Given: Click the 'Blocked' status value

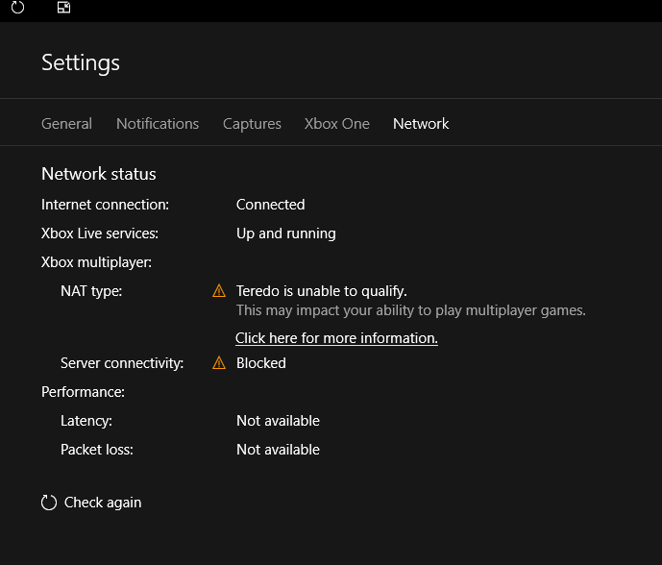Looking at the screenshot, I should (x=261, y=363).
